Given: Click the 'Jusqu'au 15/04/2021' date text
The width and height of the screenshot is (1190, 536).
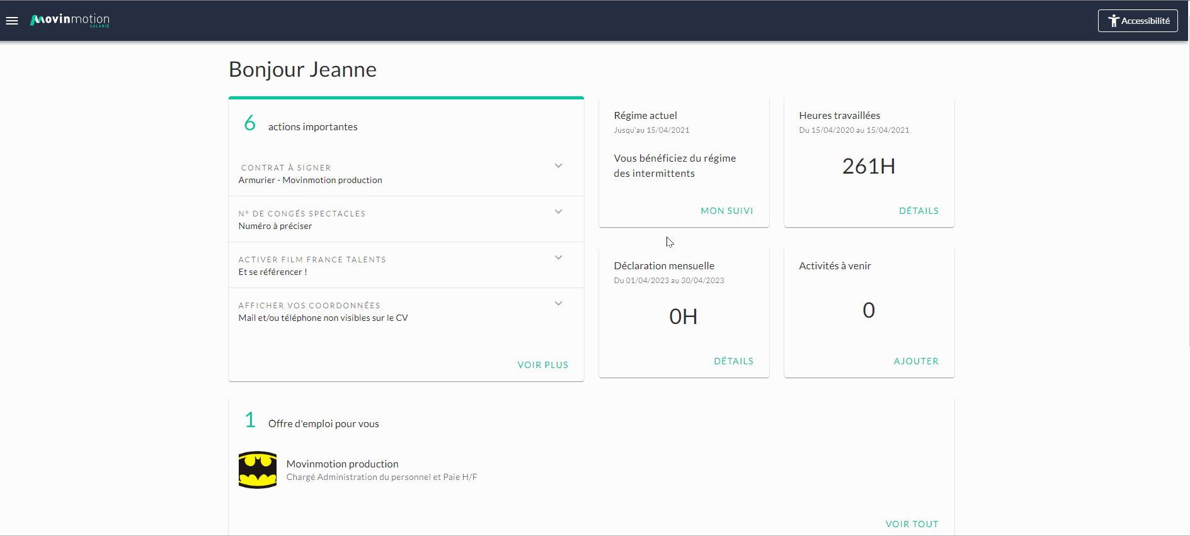Looking at the screenshot, I should point(651,130).
